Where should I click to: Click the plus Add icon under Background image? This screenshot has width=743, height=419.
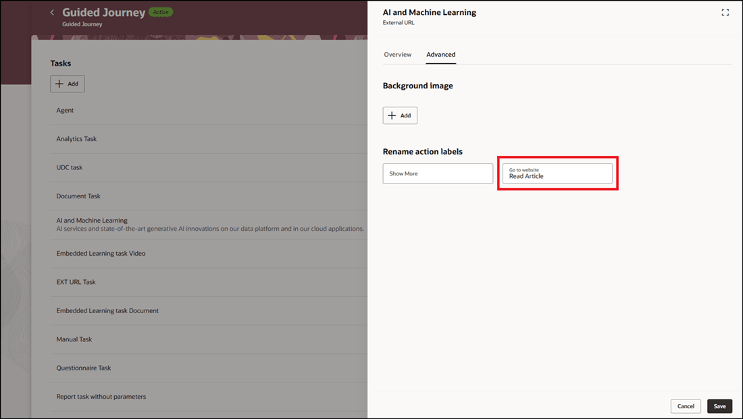400,115
